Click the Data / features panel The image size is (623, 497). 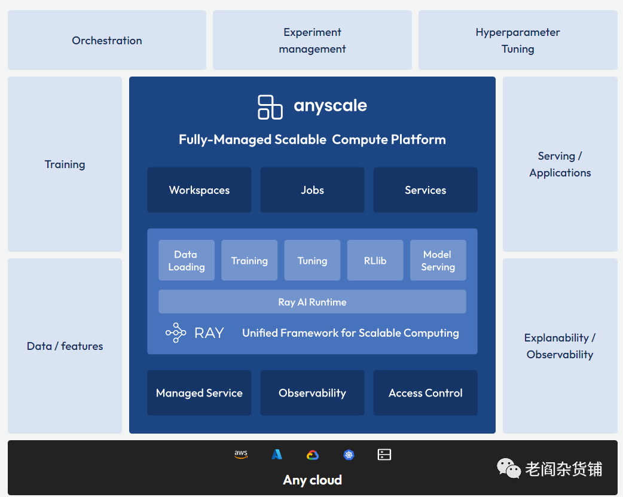pyautogui.click(x=65, y=346)
